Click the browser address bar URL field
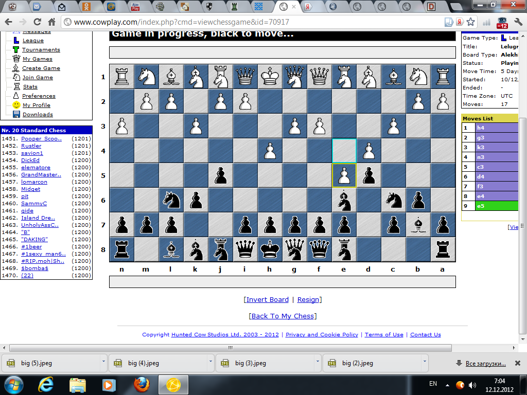This screenshot has height=395, width=527. [x=247, y=22]
